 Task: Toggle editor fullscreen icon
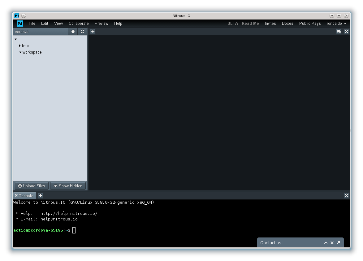[346, 32]
